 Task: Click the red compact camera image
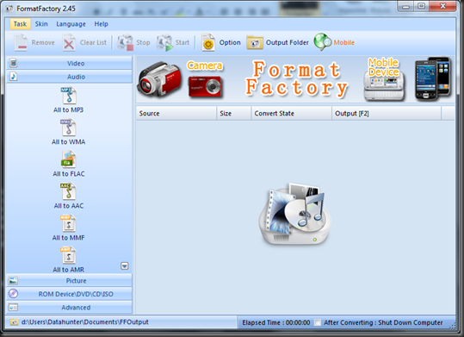pos(205,86)
